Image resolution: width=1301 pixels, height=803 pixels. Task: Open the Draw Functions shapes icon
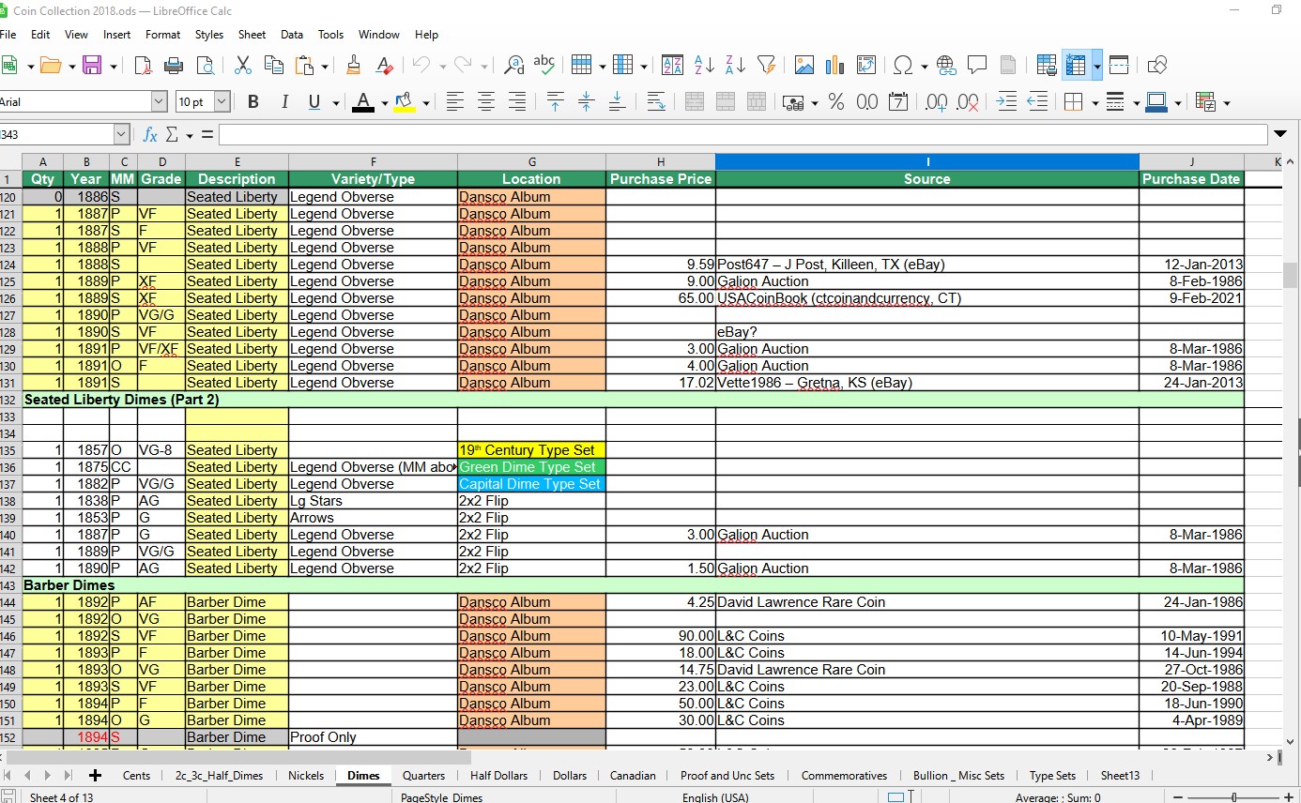(x=1157, y=65)
